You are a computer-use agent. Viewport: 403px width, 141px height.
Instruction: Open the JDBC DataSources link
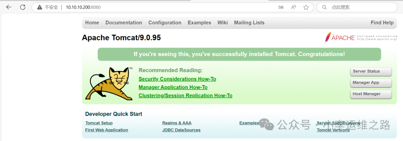[181, 130]
